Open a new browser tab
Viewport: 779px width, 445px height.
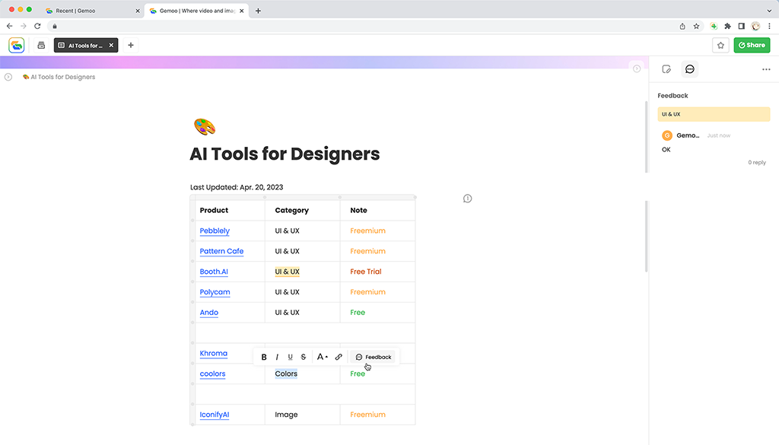coord(258,11)
